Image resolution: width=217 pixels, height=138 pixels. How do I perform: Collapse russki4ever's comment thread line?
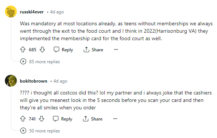(11, 39)
